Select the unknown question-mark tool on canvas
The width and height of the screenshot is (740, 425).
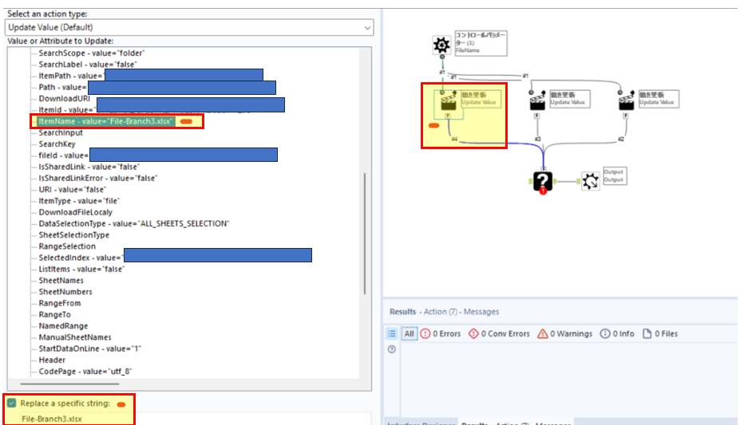point(543,182)
